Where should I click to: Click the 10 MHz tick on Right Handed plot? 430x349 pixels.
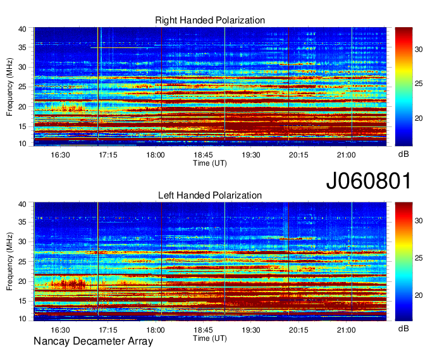[22, 144]
